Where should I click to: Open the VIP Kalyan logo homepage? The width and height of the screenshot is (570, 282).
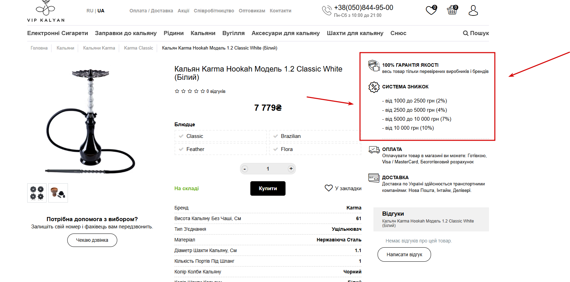tap(46, 11)
